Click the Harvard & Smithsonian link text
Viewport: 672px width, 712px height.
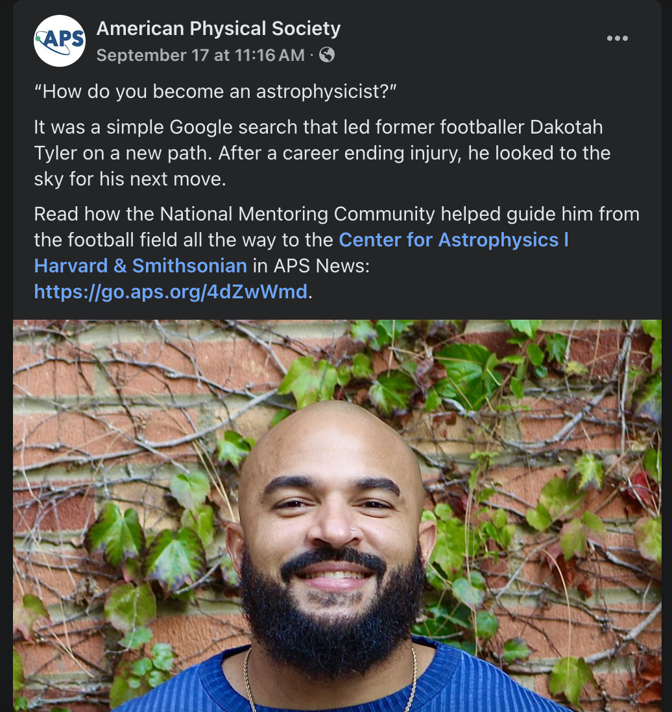tap(140, 266)
